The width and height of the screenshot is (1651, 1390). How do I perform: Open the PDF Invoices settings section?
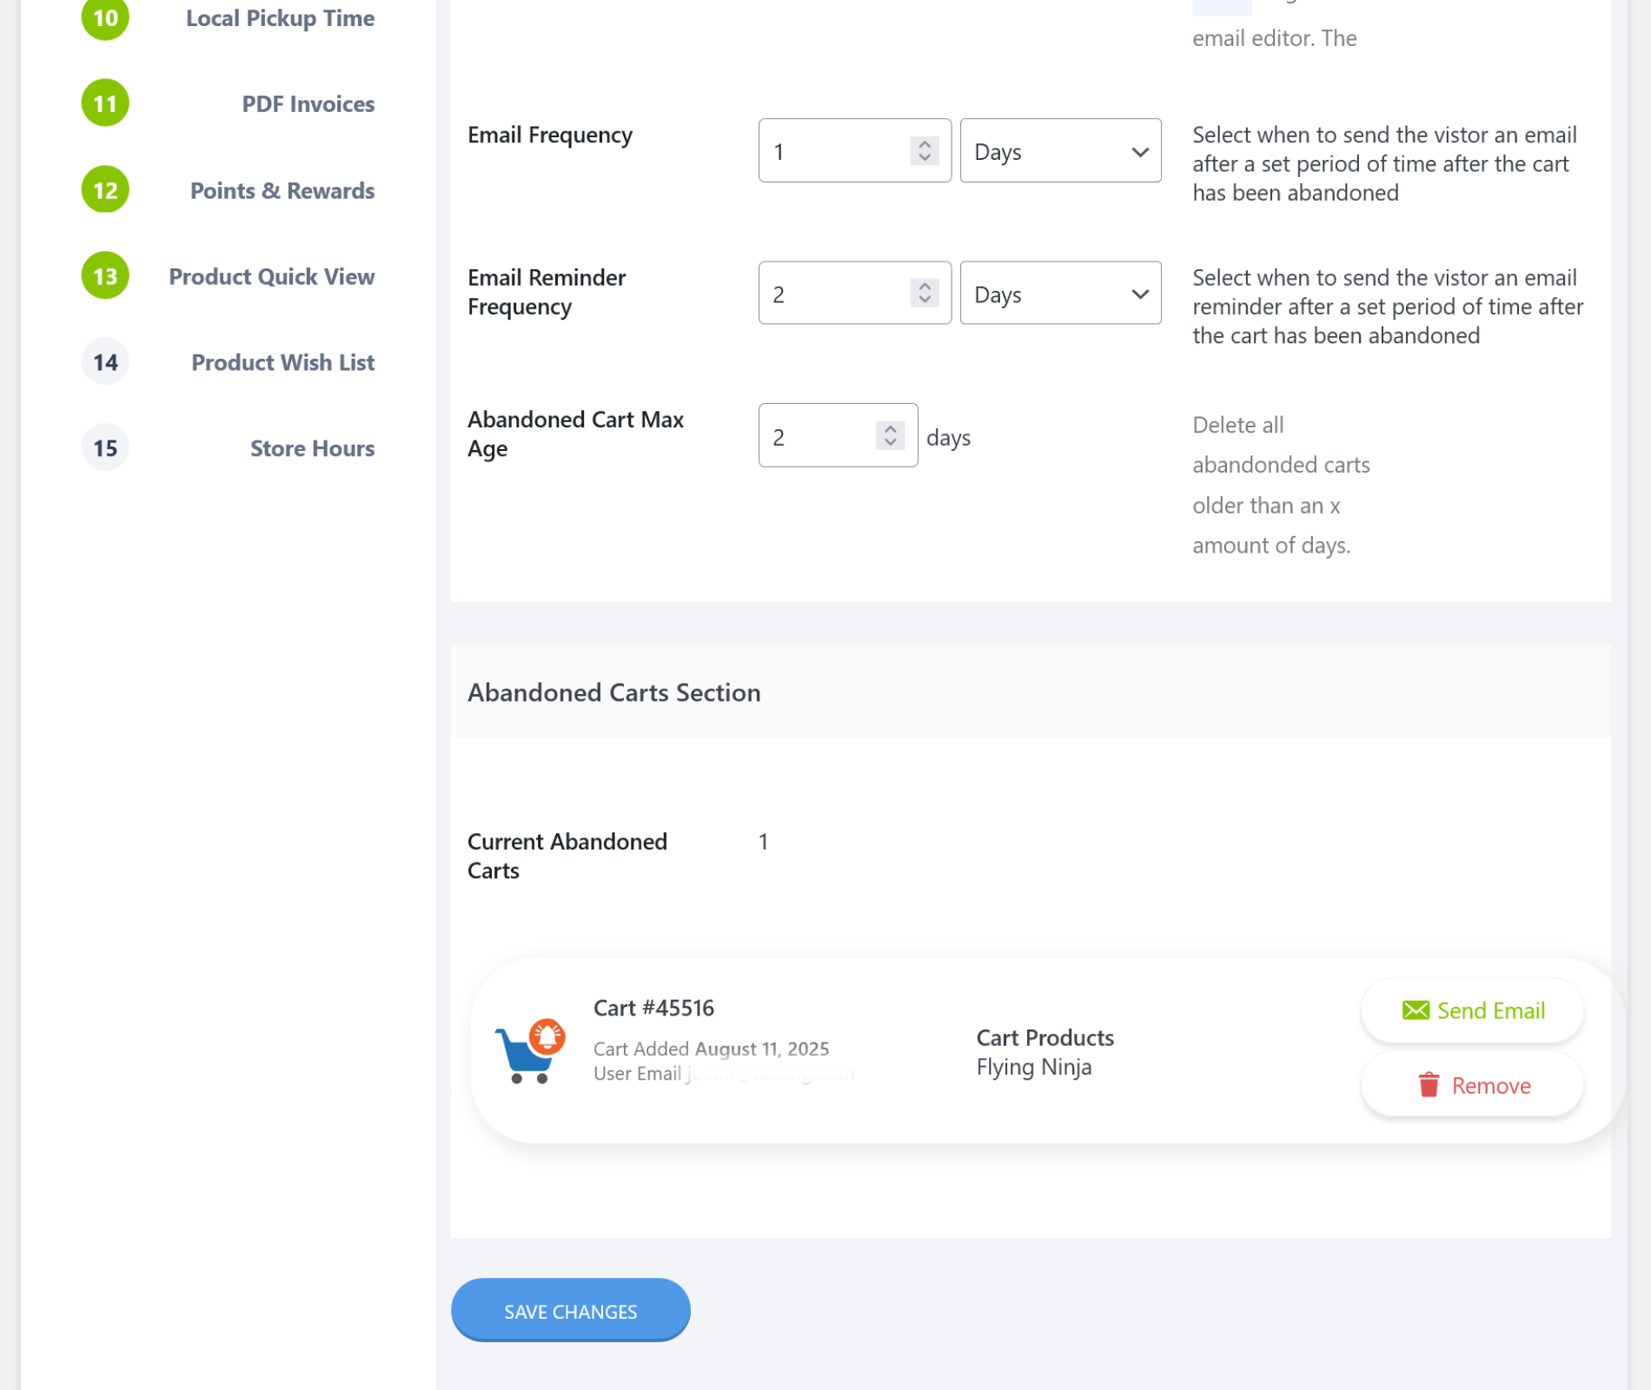point(308,104)
